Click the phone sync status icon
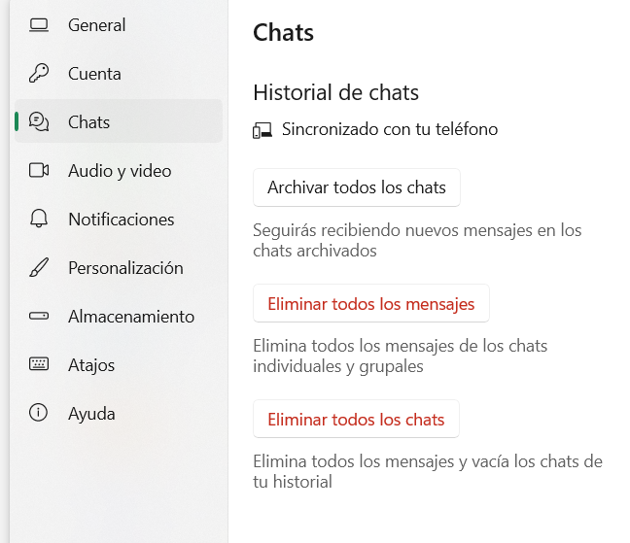 tap(262, 130)
